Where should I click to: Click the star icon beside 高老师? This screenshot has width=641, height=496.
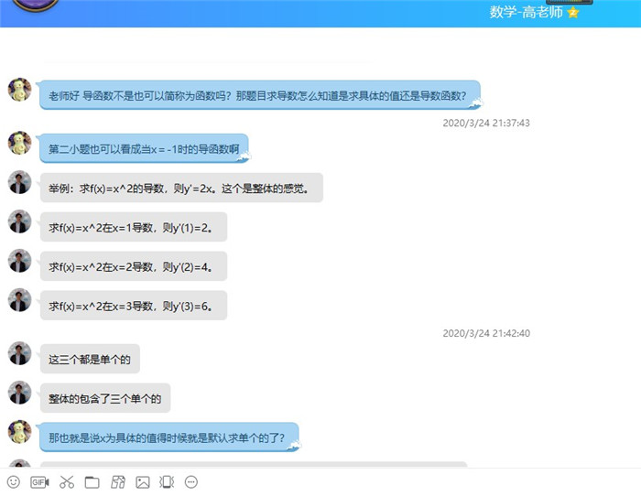pyautogui.click(x=573, y=13)
